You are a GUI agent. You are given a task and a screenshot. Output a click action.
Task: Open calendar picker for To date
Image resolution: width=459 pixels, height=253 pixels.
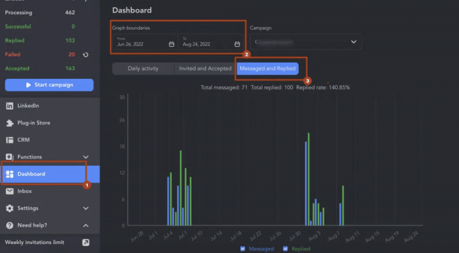[237, 44]
